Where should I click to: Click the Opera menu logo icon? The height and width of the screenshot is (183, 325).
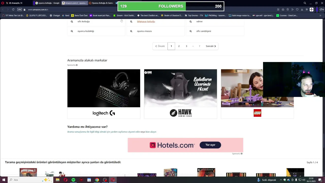coord(3,3)
